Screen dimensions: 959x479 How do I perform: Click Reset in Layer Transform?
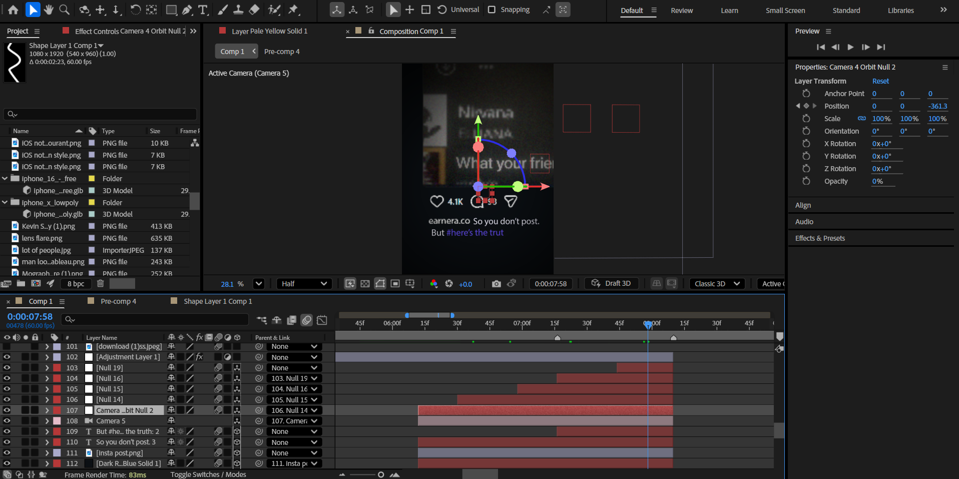tap(880, 81)
